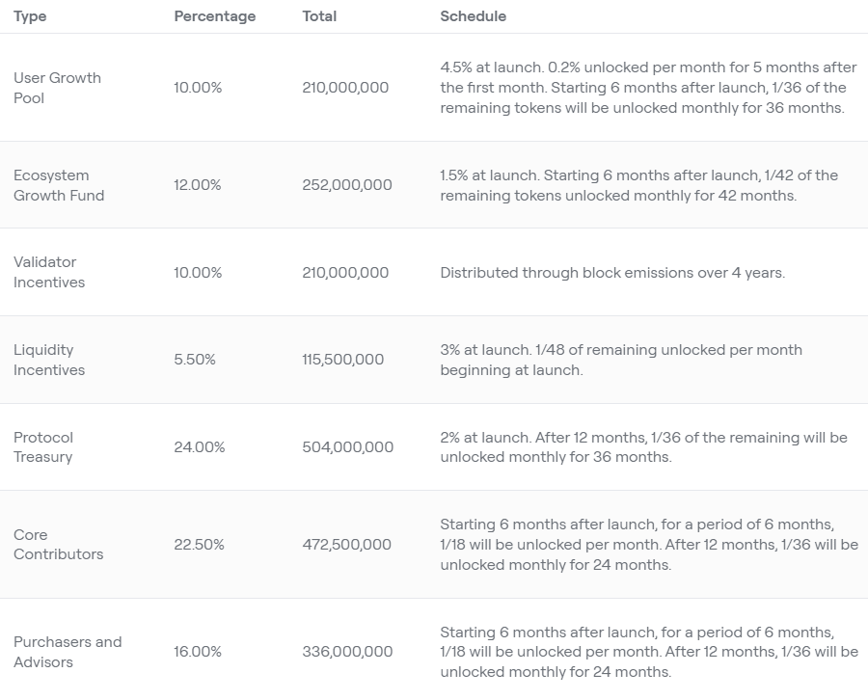This screenshot has width=868, height=700.
Task: Click the 24.00% Protocol Treasury percentage
Action: click(199, 447)
